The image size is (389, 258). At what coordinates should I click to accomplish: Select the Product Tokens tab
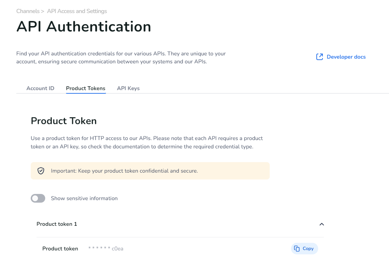(86, 88)
